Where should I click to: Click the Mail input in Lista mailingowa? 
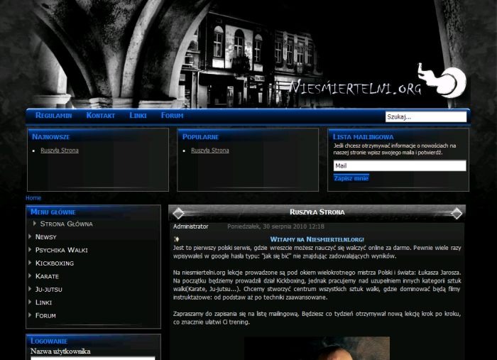tap(399, 165)
